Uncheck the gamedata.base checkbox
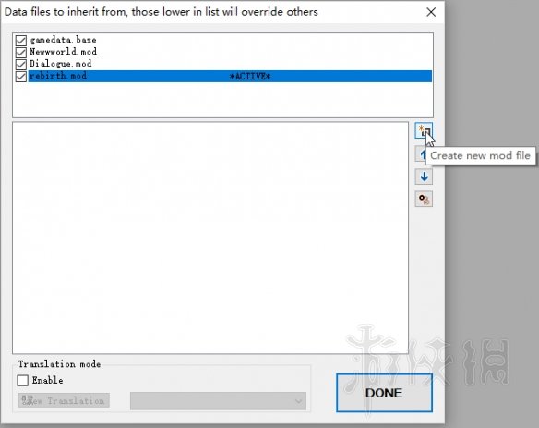 point(21,41)
